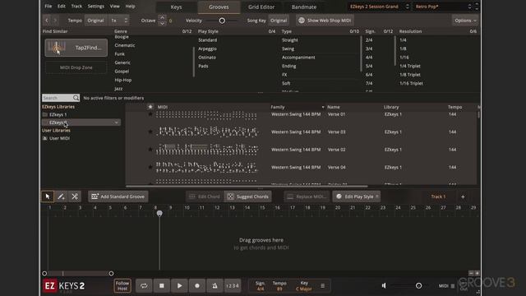Viewport: 526px width, 296px height.
Task: Open the File menu
Action: (x=48, y=6)
